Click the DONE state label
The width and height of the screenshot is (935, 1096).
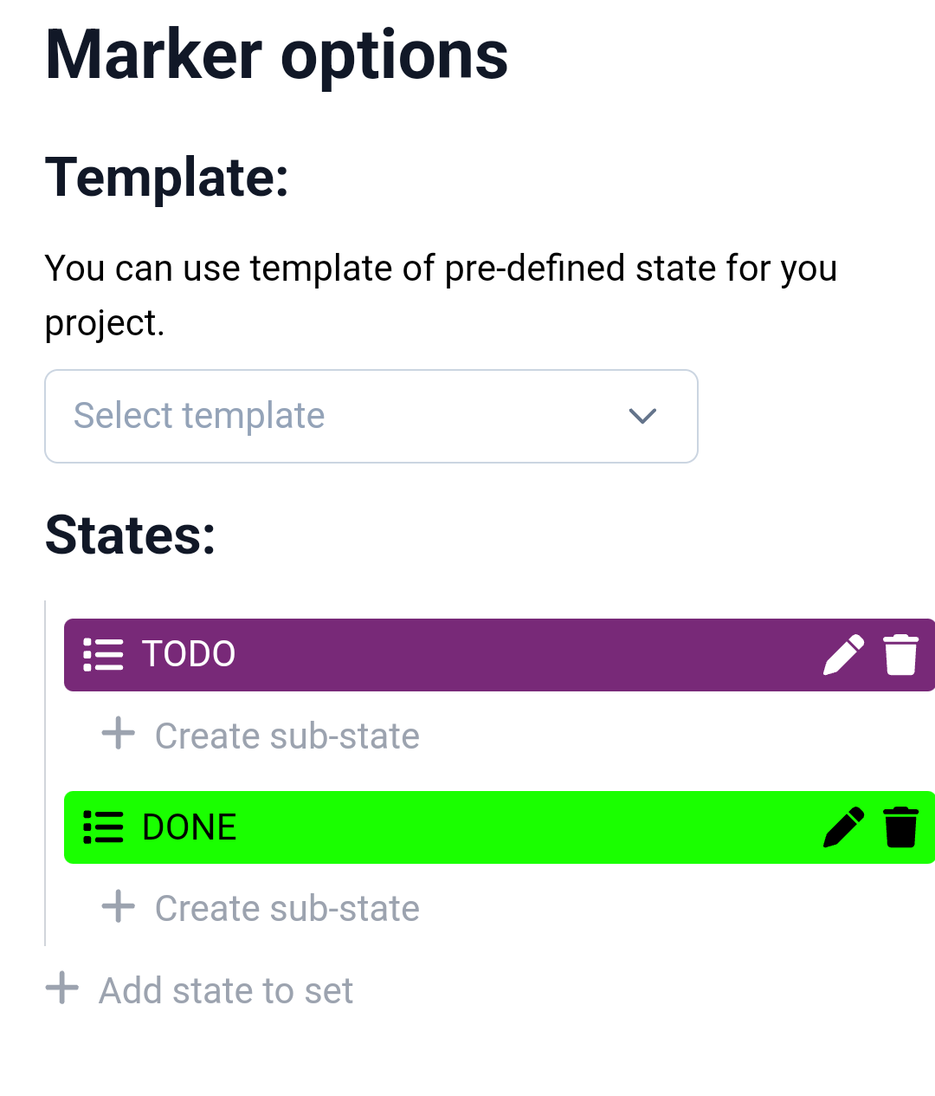pos(189,827)
